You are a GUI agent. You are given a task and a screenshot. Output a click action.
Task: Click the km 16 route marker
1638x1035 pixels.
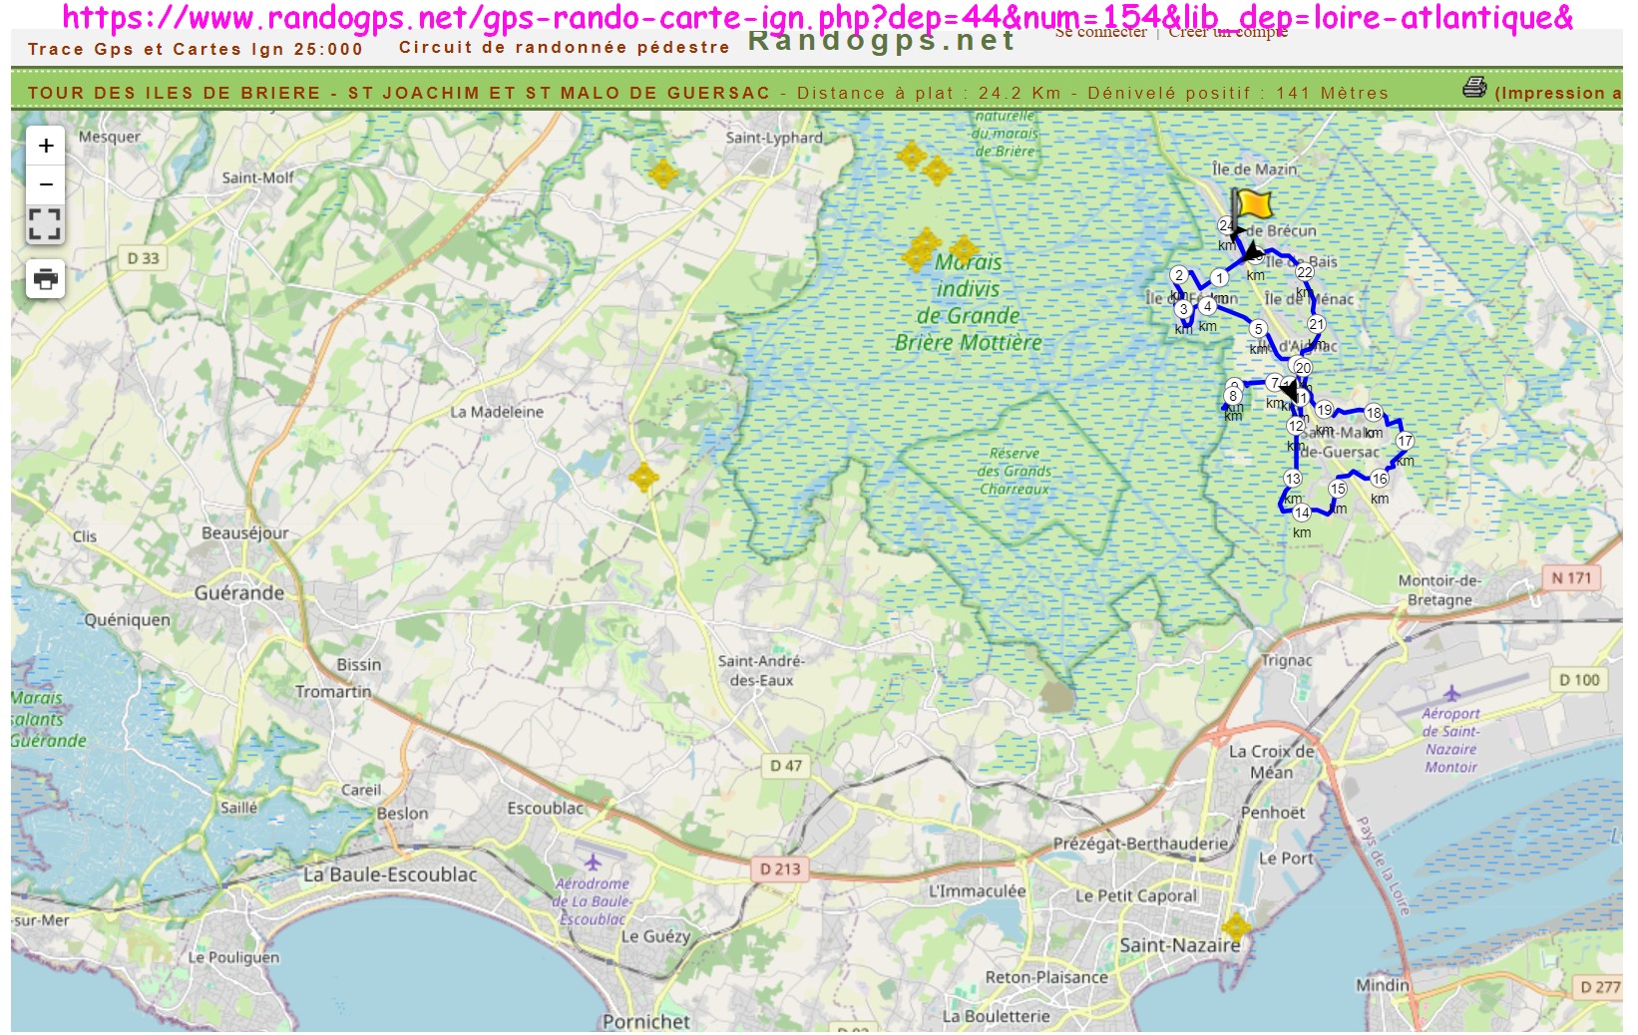click(1380, 479)
